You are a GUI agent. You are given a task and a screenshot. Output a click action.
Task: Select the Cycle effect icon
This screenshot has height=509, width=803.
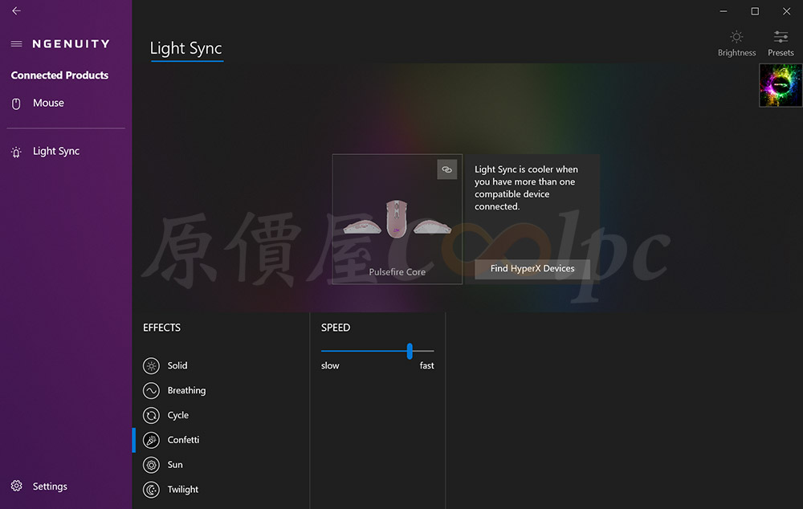pyautogui.click(x=151, y=415)
